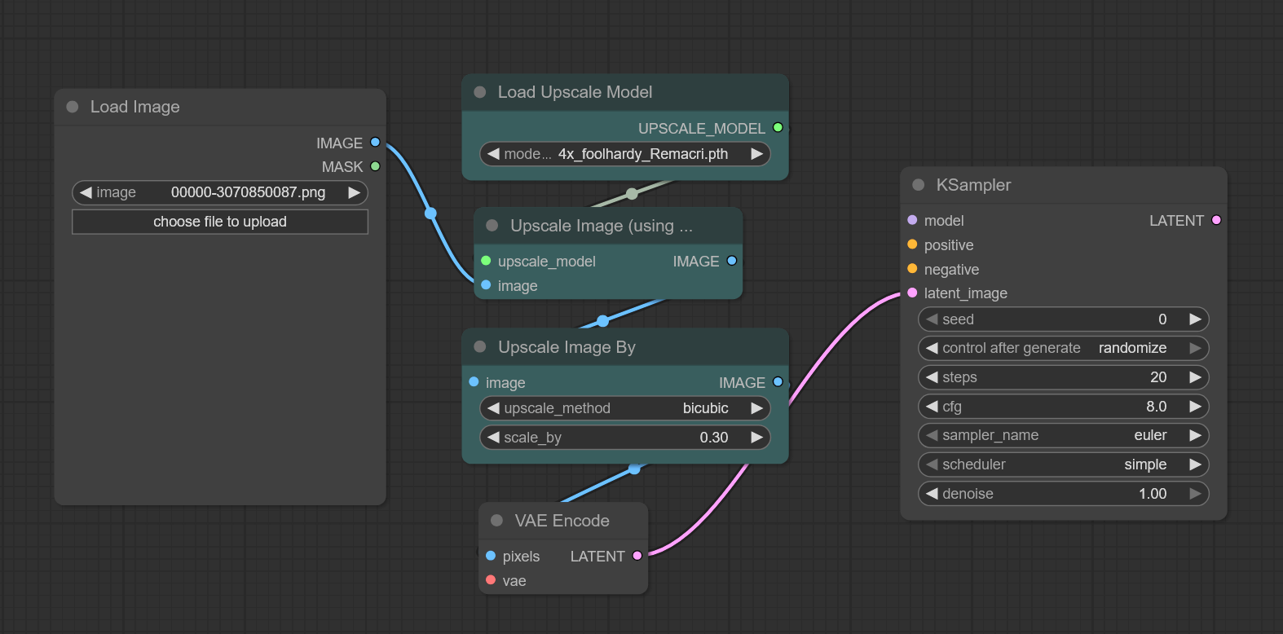Click the denoise 1.00 value field
Viewport: 1283px width, 634px height.
tap(1064, 493)
